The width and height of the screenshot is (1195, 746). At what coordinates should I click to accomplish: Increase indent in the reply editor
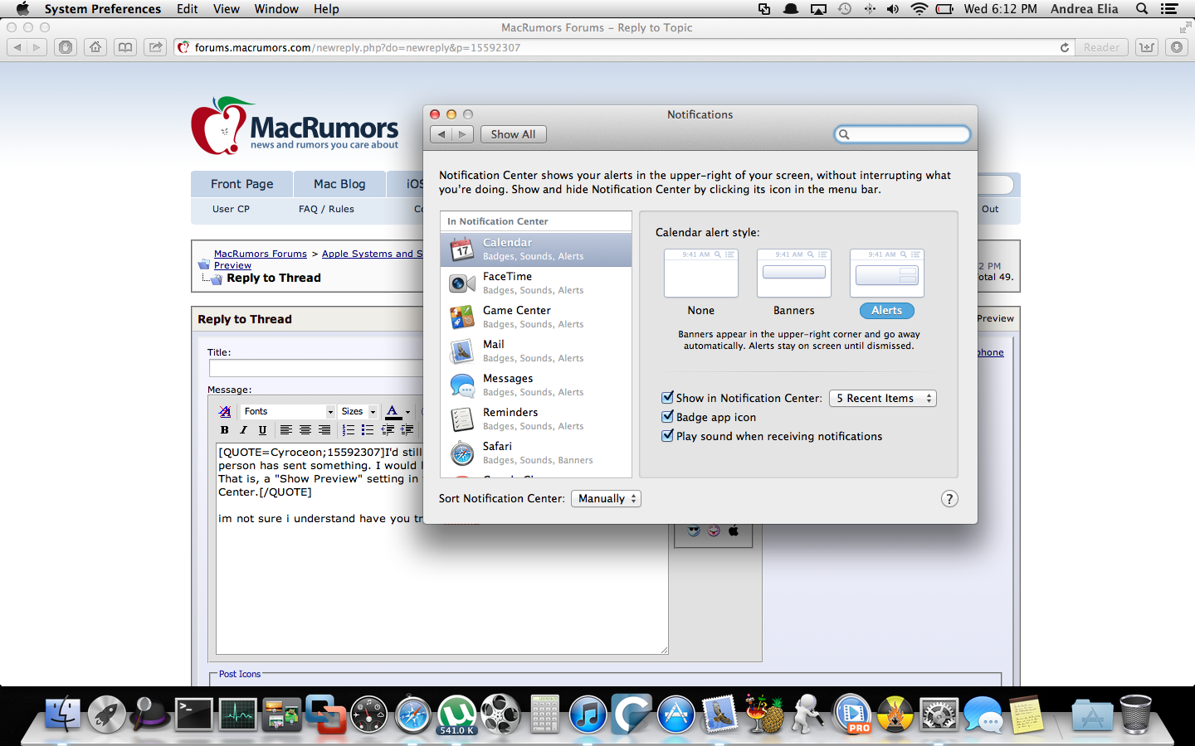click(407, 430)
